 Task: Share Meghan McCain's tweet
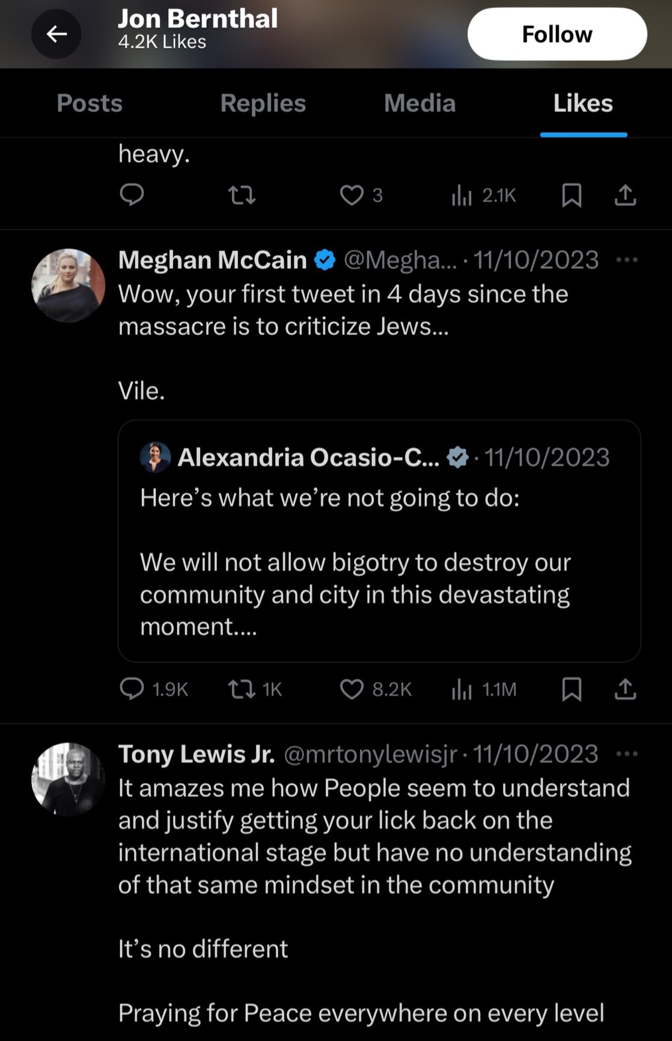tap(625, 689)
